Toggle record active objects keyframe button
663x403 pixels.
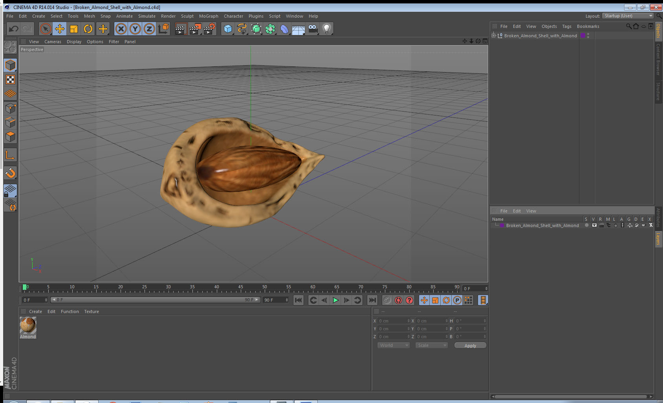[x=387, y=300]
